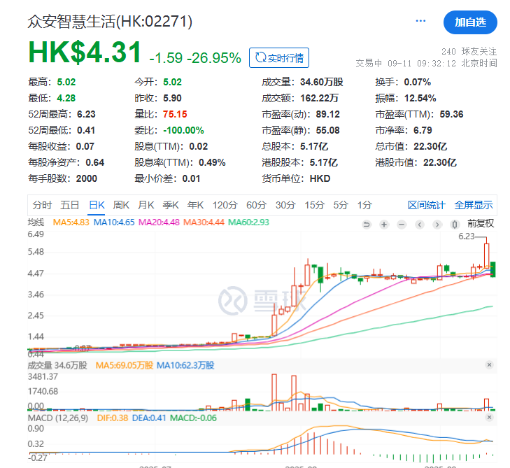Click the MA20:4.48 legend value
Image resolution: width=510 pixels, height=468 pixels.
(x=159, y=222)
